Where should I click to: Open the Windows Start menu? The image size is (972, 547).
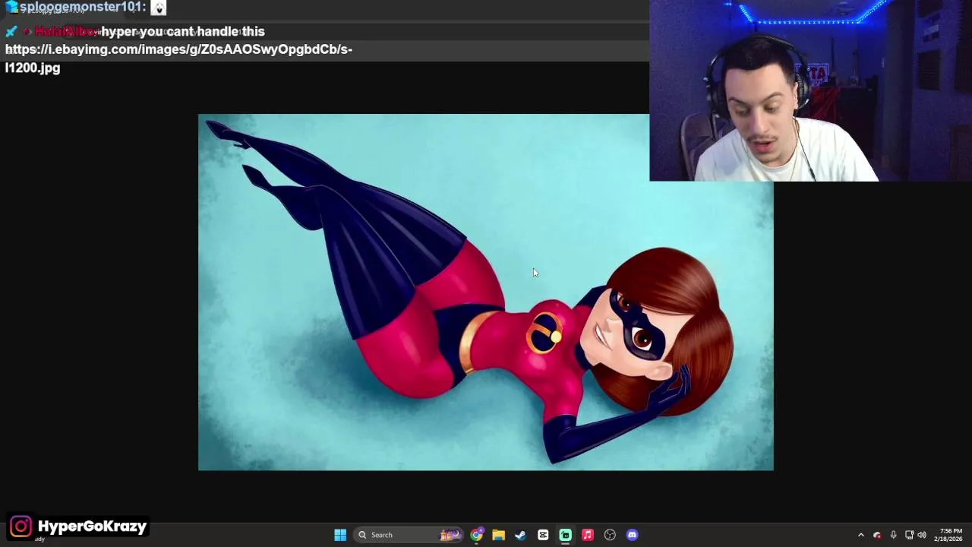point(340,535)
